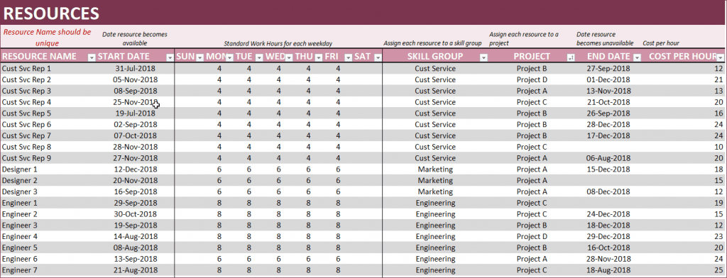727x278 pixels.
Task: Open the MON column filter dropdown
Action: click(x=229, y=57)
